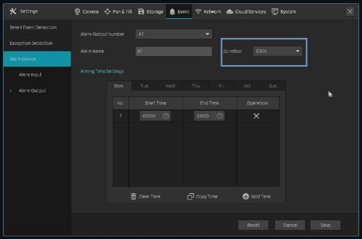
Task: Go to Cloud Services tab
Action: coord(246,11)
